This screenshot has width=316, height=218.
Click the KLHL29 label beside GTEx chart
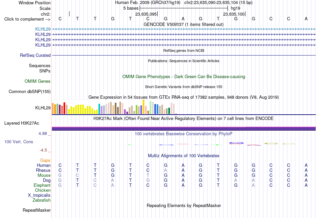coord(43,108)
